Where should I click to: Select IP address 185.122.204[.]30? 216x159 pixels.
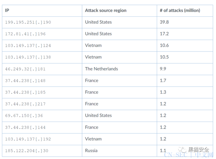(x=27, y=151)
